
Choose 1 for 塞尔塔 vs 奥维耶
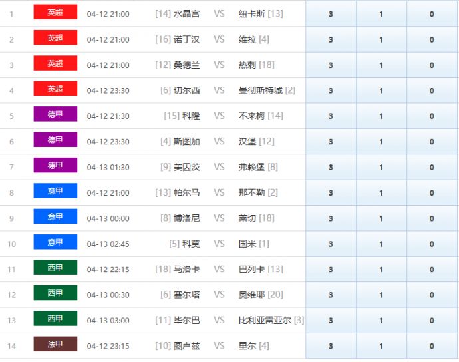tap(381, 295)
